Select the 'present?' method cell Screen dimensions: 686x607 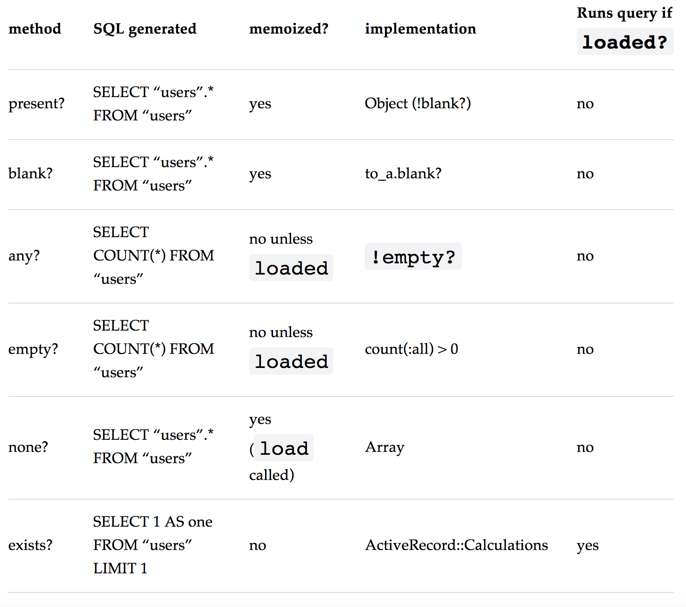tap(36, 104)
